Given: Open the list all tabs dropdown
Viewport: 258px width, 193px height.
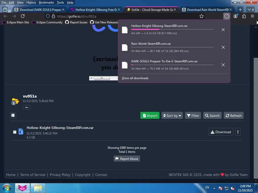Looking at the screenshot, I should tap(251, 10).
